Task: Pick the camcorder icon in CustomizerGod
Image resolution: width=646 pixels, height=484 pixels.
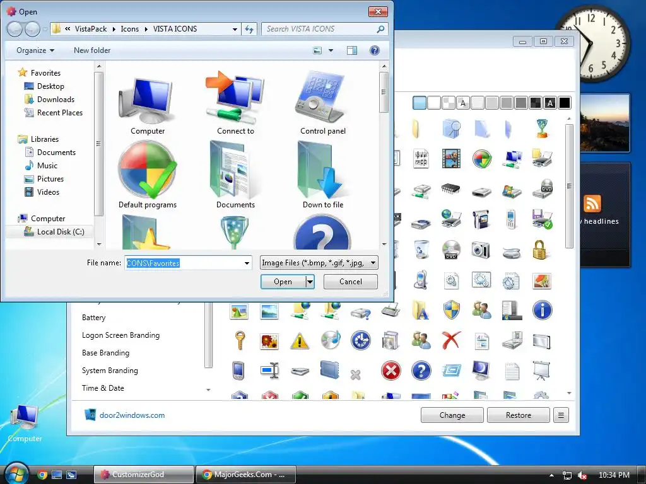Action: (x=481, y=219)
